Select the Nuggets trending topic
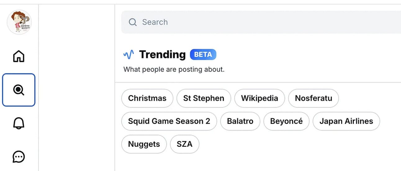This screenshot has width=401, height=171. pyautogui.click(x=144, y=144)
